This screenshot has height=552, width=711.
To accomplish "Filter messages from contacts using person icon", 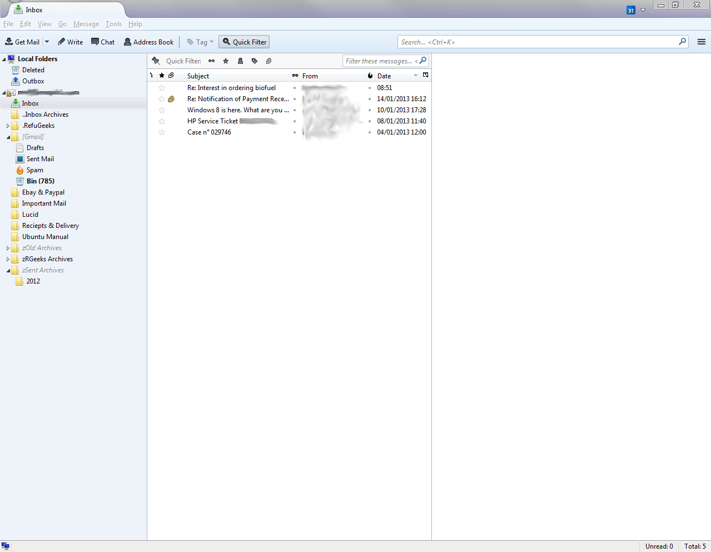I will pyautogui.click(x=240, y=61).
